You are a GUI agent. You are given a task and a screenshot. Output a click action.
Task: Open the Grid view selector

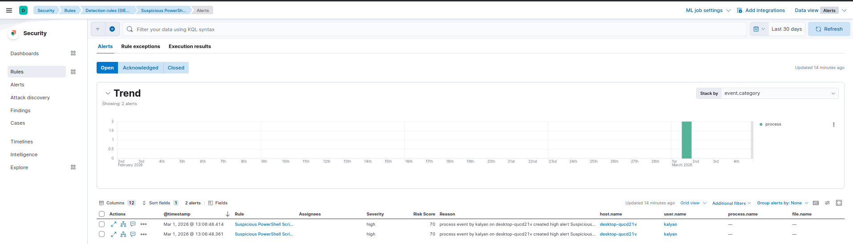tap(693, 203)
